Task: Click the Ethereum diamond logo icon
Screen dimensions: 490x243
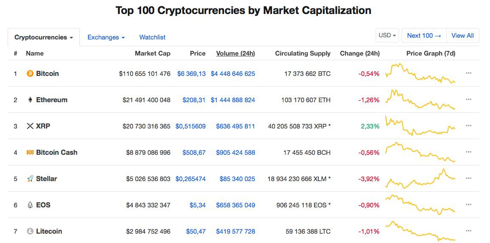Action: 30,100
